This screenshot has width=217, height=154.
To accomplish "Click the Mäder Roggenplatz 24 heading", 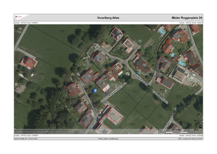I will 187,17.
